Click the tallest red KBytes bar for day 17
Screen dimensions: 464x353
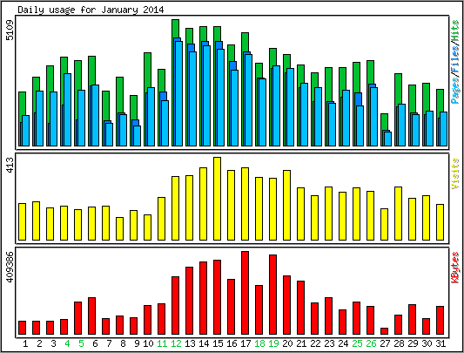[245, 293]
